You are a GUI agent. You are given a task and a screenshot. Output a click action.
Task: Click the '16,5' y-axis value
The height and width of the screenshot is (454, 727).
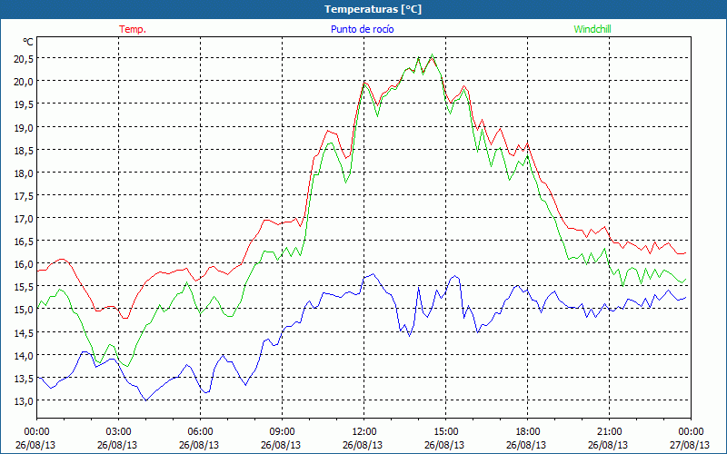pos(25,241)
